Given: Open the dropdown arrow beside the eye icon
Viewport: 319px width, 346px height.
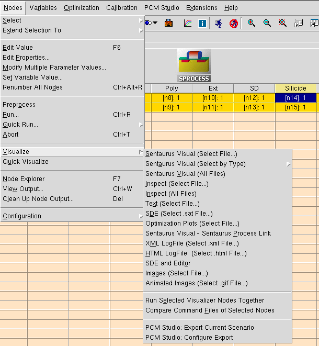Looking at the screenshot, I should click(x=156, y=23).
